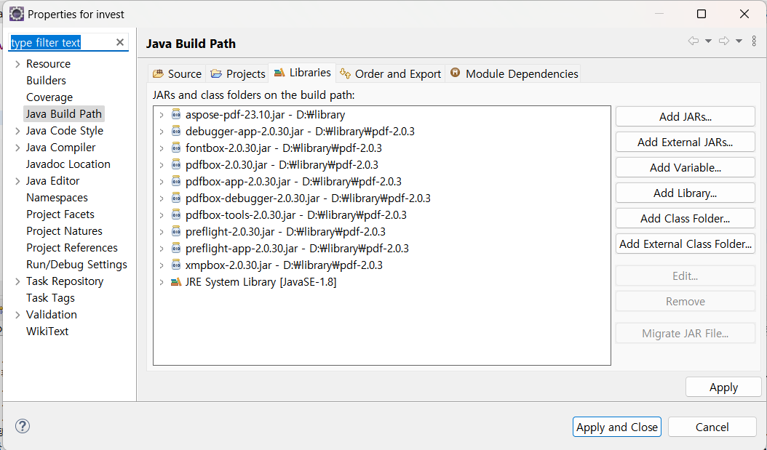Expand the Validation node
Image resolution: width=767 pixels, height=450 pixels.
pos(17,315)
